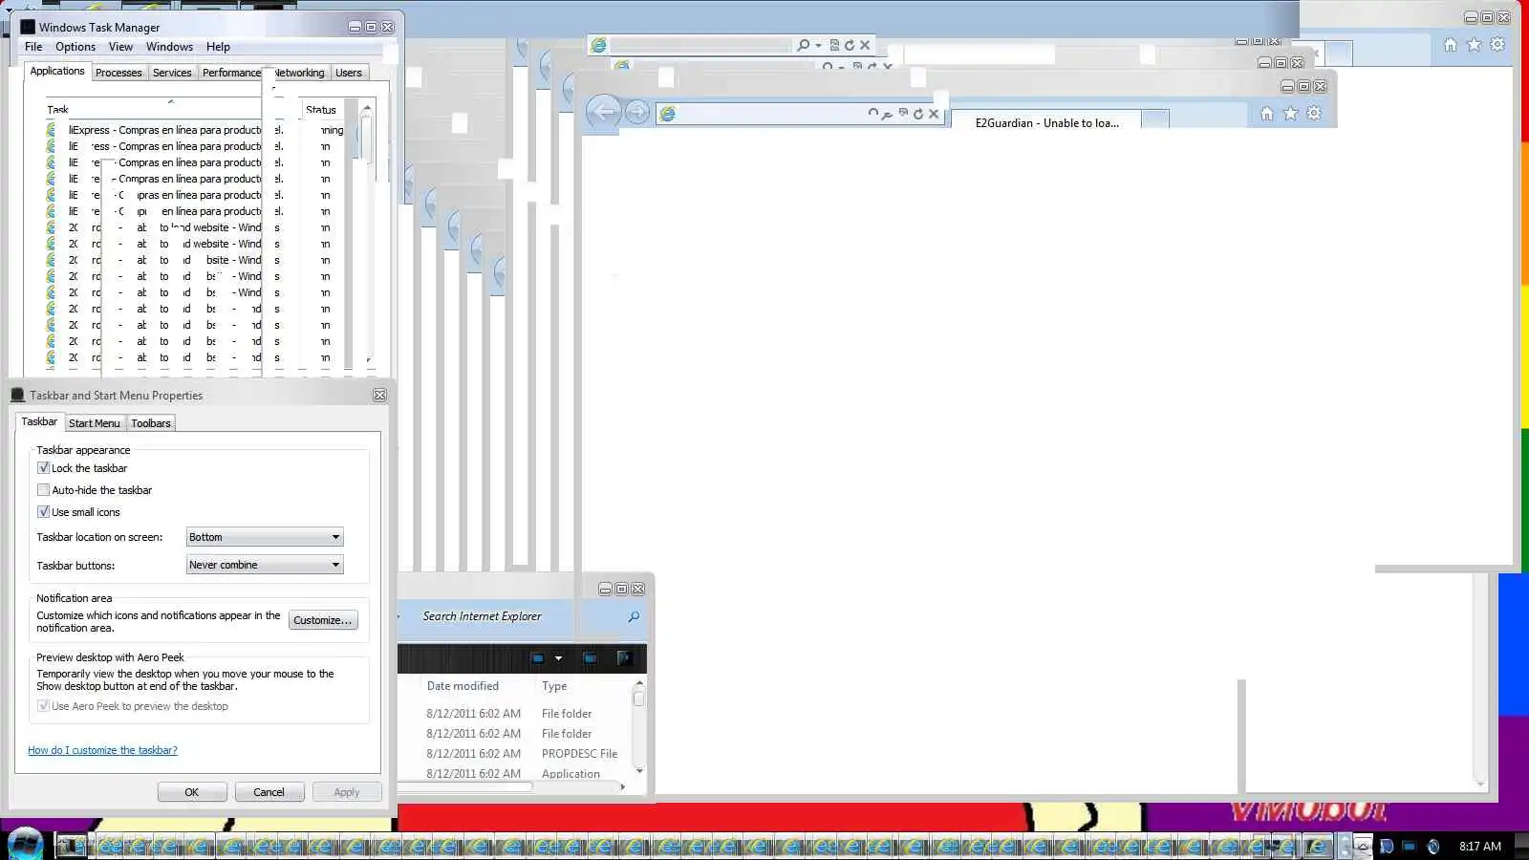Open the Windows menu in Task Manager

coord(169,47)
